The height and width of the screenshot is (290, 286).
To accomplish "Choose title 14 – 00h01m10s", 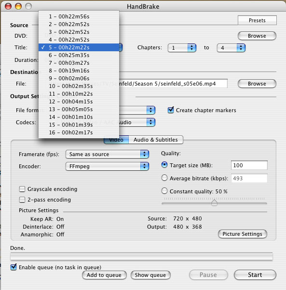I will (79, 117).
